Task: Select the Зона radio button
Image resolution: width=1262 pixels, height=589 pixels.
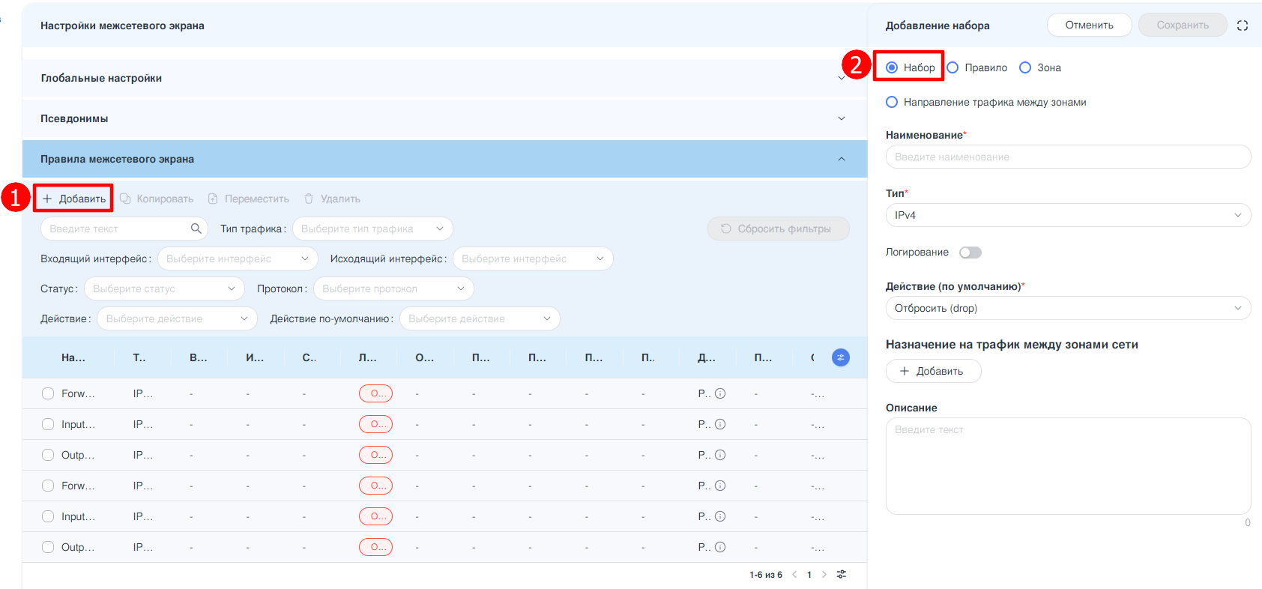Action: 1025,67
